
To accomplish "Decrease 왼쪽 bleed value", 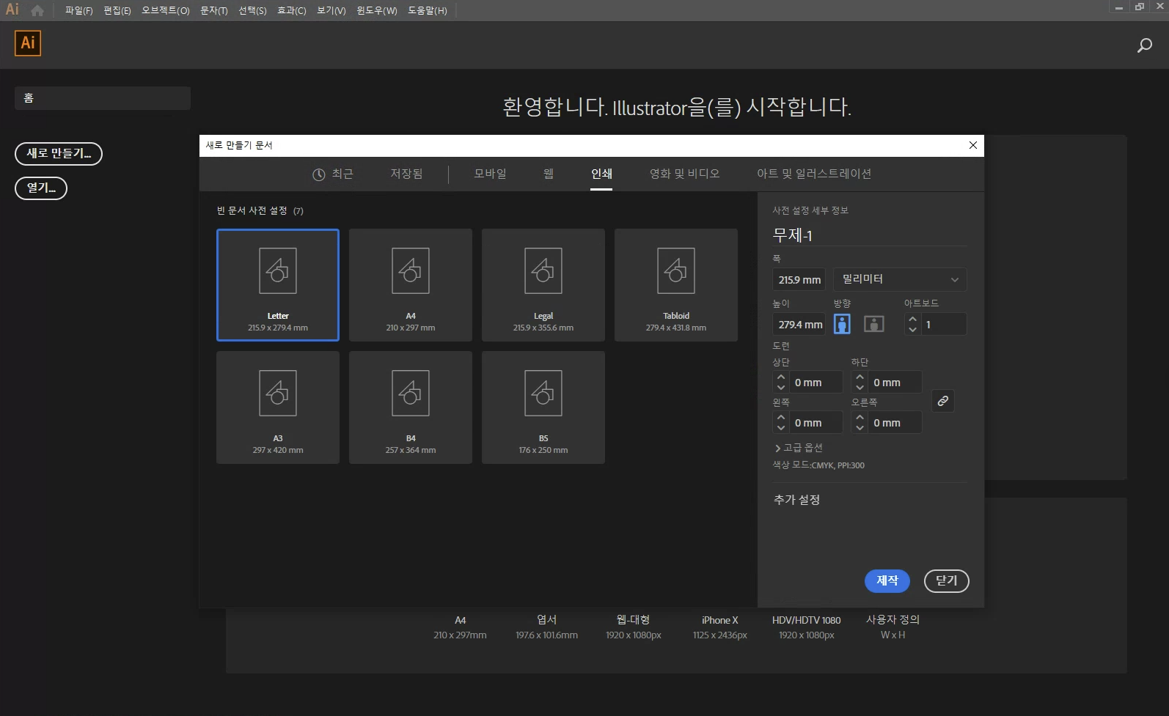I will pyautogui.click(x=781, y=428).
